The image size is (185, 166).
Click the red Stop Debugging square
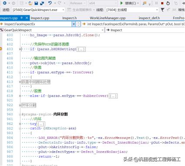click(x=162, y=3)
